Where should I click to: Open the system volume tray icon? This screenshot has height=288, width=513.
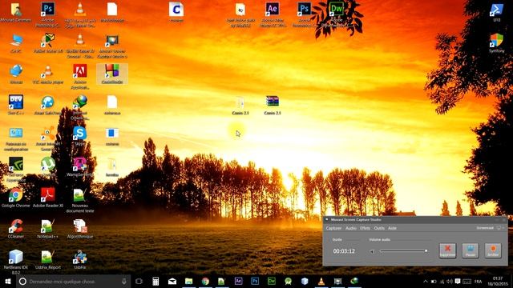coord(450,281)
